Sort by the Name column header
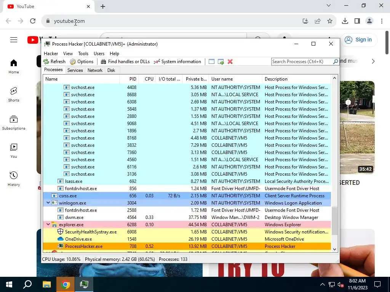This screenshot has height=292, width=390. click(x=81, y=79)
